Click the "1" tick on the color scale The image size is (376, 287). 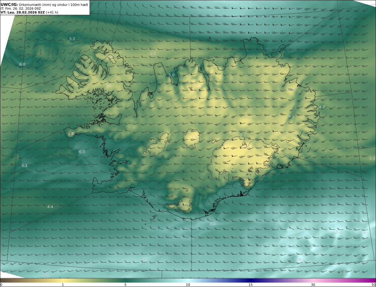point(63,285)
